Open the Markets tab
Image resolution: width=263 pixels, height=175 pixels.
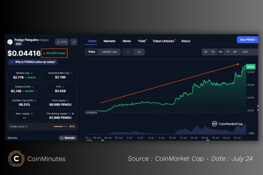click(109, 41)
